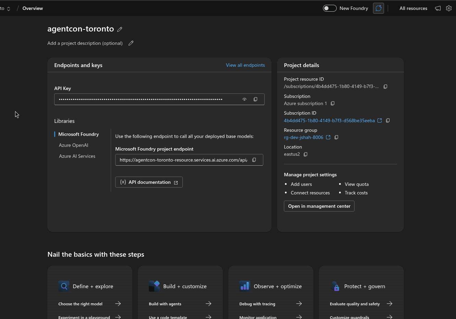Select the Azure OpenAI library tab

tap(73, 145)
